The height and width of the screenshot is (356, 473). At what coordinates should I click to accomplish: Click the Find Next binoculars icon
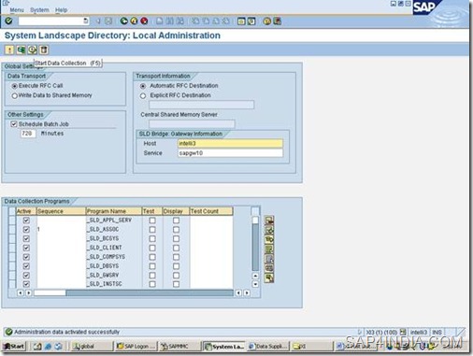click(x=179, y=21)
